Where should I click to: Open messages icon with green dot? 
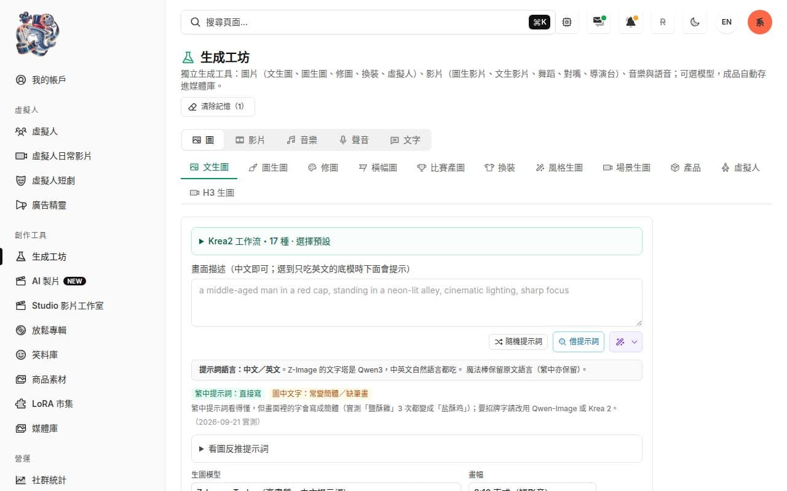tap(599, 22)
